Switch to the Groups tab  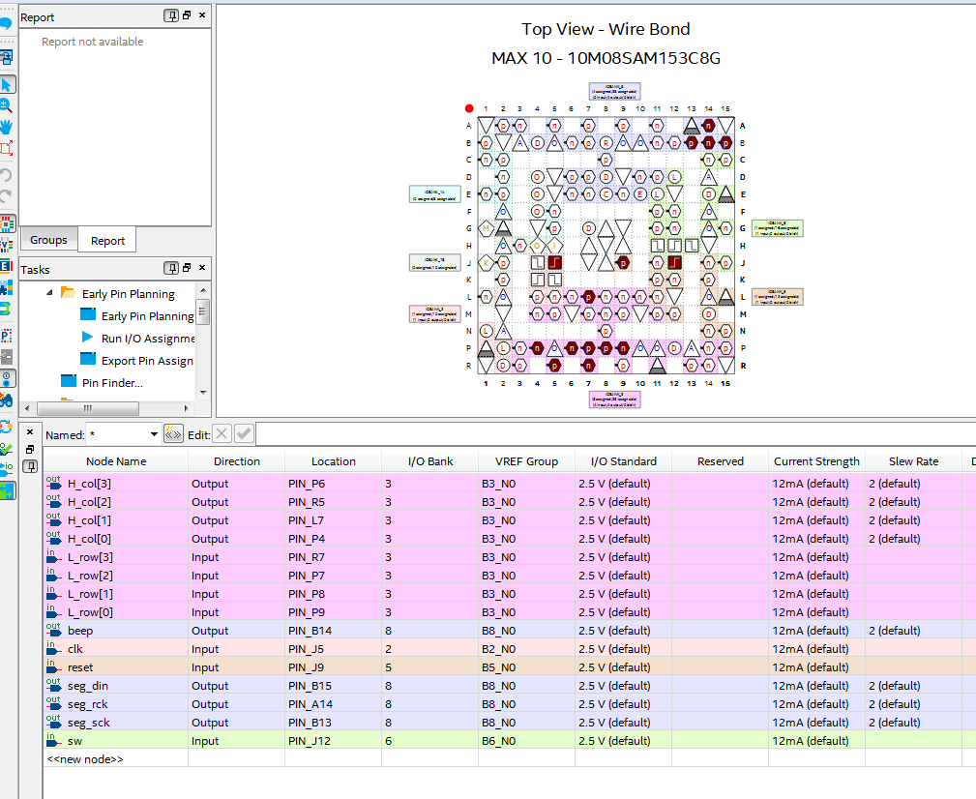[x=48, y=240]
